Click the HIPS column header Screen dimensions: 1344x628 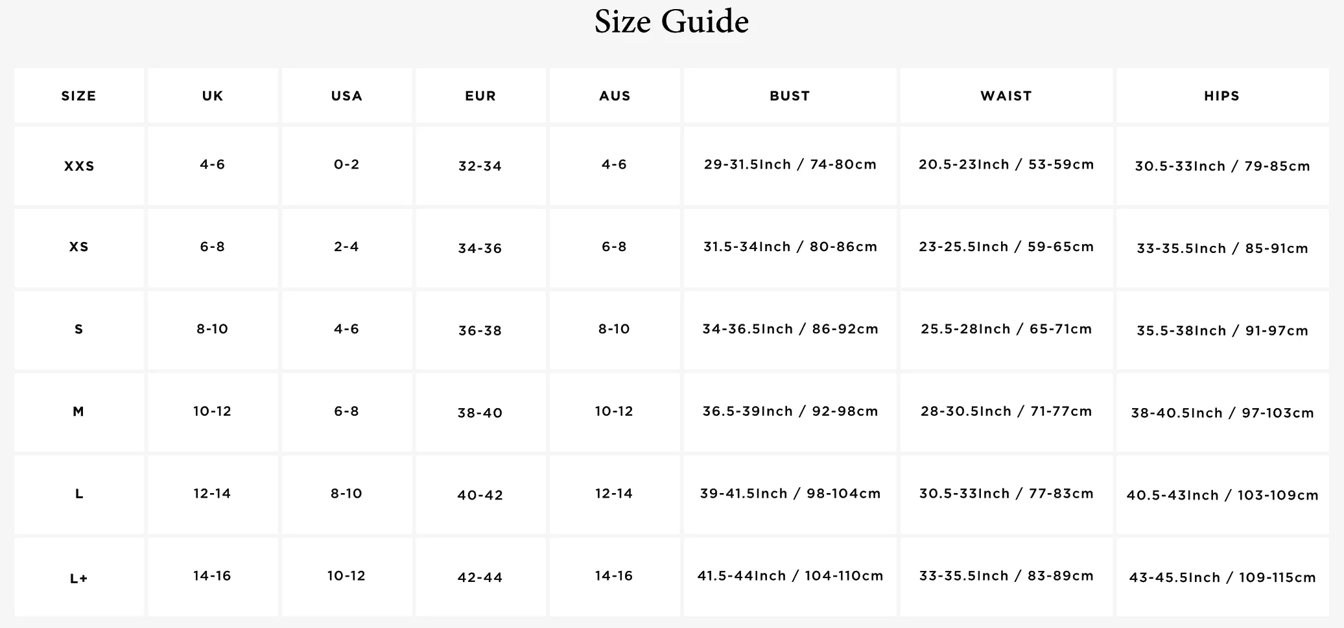[1222, 96]
